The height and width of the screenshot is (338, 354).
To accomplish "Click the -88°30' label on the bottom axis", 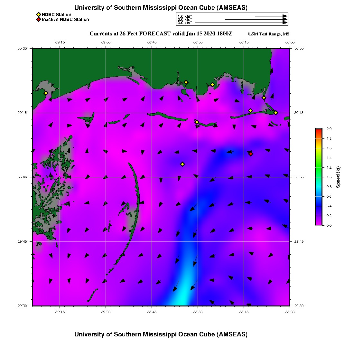I will pyautogui.click(x=198, y=312).
